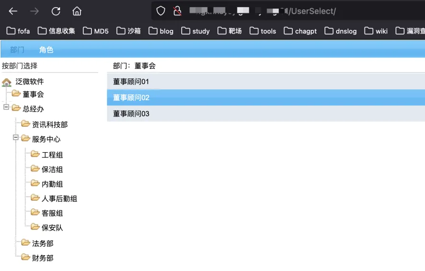Reload the page with the refresh icon

[56, 11]
